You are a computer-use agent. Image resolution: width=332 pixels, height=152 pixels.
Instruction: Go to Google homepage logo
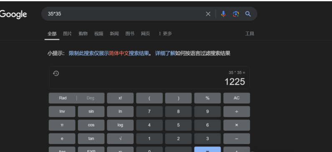(x=13, y=14)
